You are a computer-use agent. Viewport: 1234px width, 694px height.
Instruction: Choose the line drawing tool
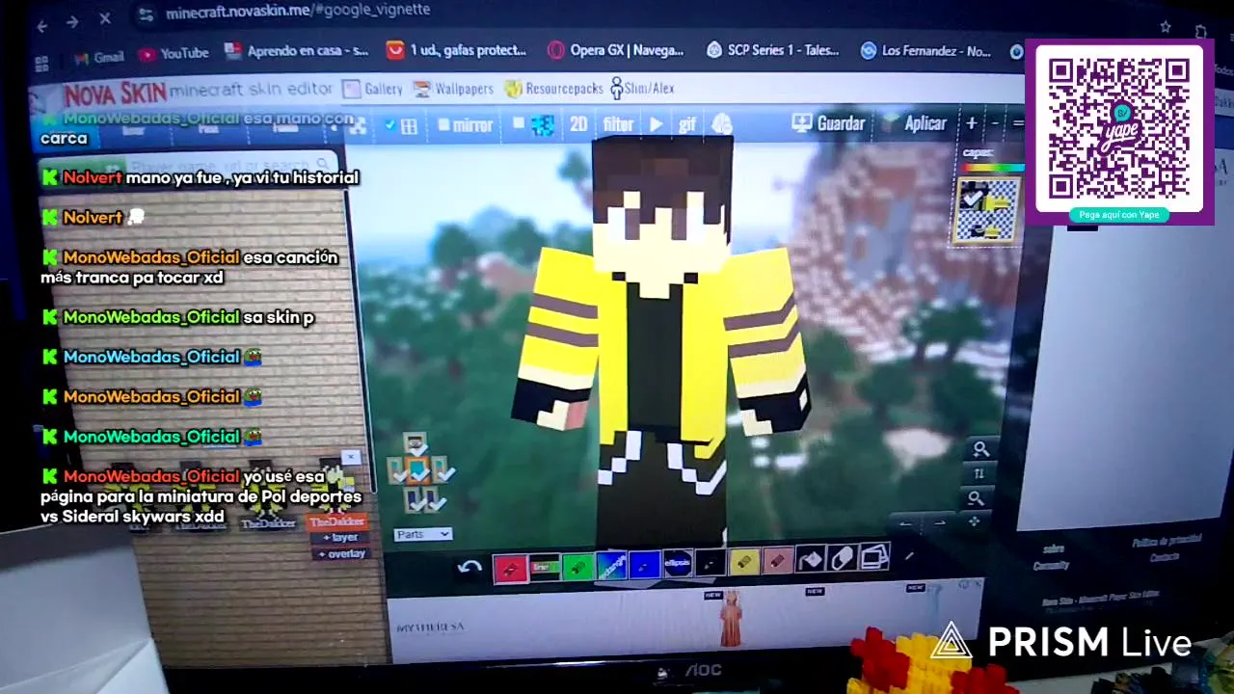[544, 567]
